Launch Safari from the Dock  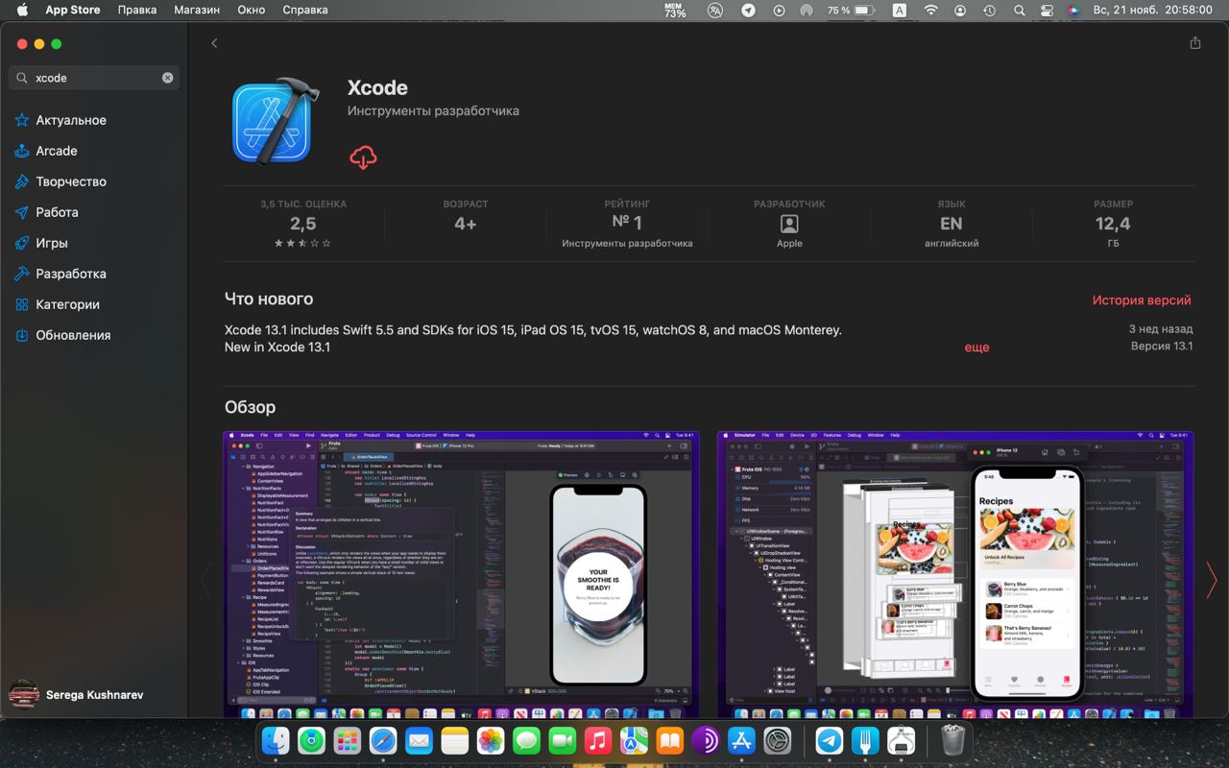pos(383,740)
